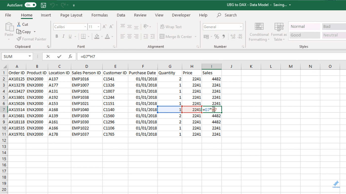The width and height of the screenshot is (346, 194).
Task: Expand the General number format dropdown
Action: pyautogui.click(x=241, y=27)
